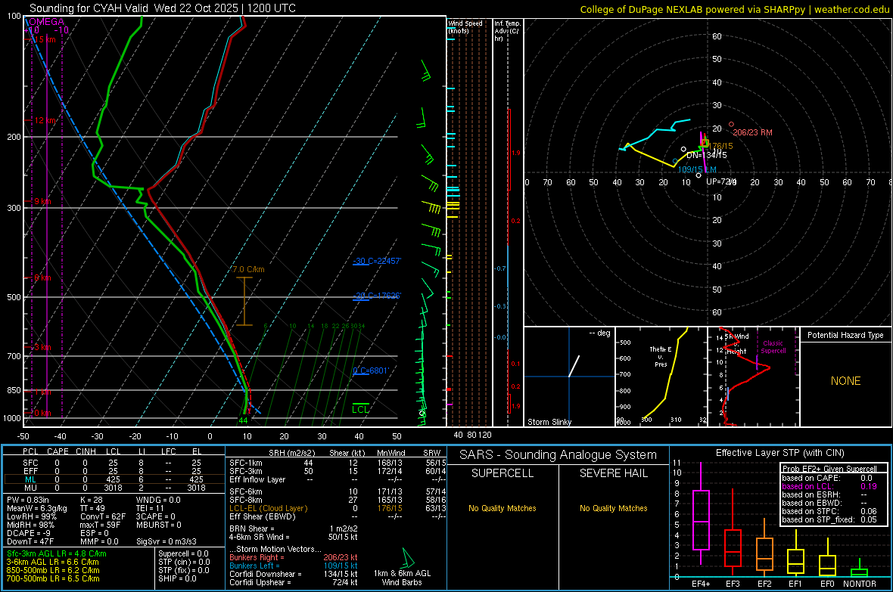Select the SFC-1km shear row label
Screen dimensions: 893x592
245,463
